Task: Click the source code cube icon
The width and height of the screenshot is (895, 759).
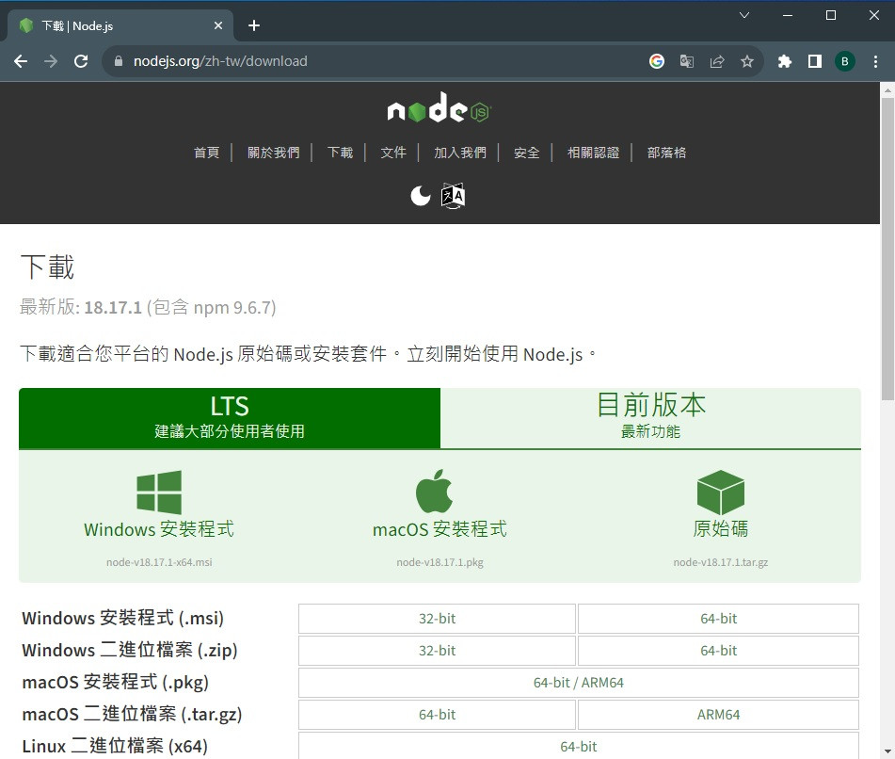Action: (720, 493)
